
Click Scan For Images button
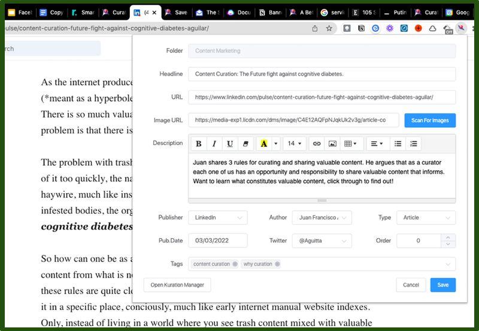click(x=430, y=120)
